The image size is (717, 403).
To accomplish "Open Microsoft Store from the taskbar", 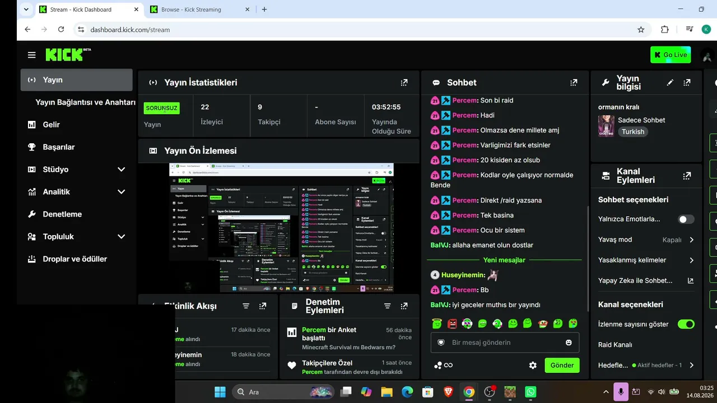I will coord(428,392).
